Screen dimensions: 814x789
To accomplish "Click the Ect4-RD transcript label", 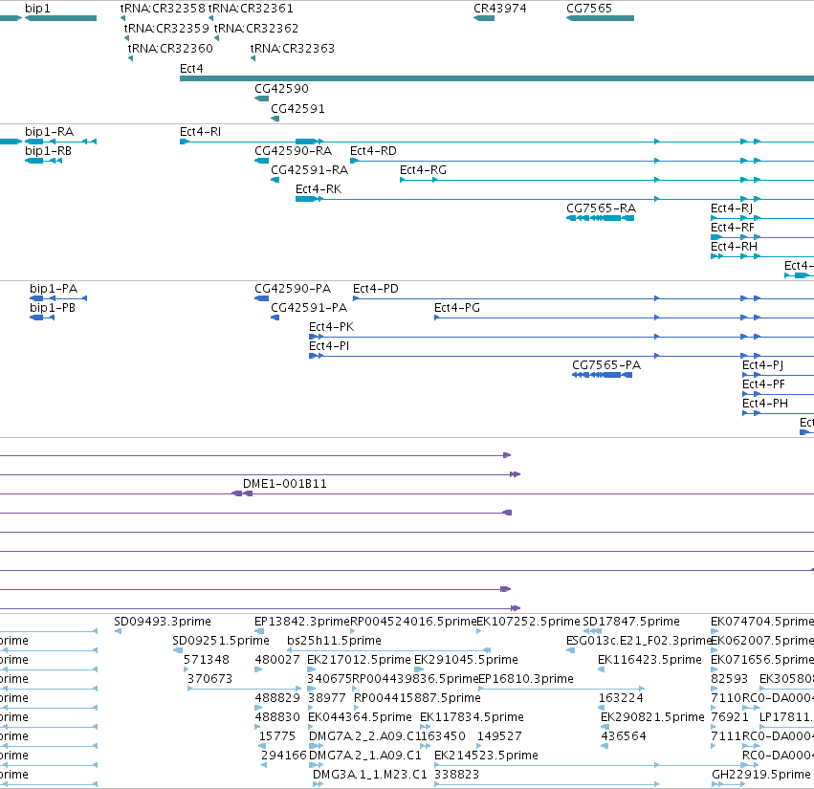I will 373,151.
